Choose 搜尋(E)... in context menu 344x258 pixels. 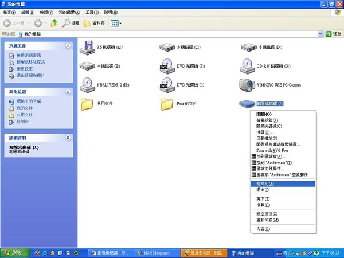coord(283,132)
